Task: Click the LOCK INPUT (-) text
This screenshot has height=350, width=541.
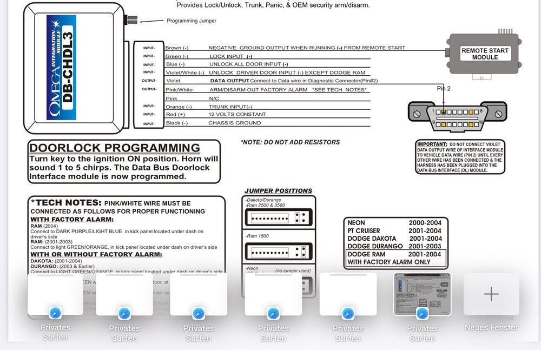Action: point(231,56)
